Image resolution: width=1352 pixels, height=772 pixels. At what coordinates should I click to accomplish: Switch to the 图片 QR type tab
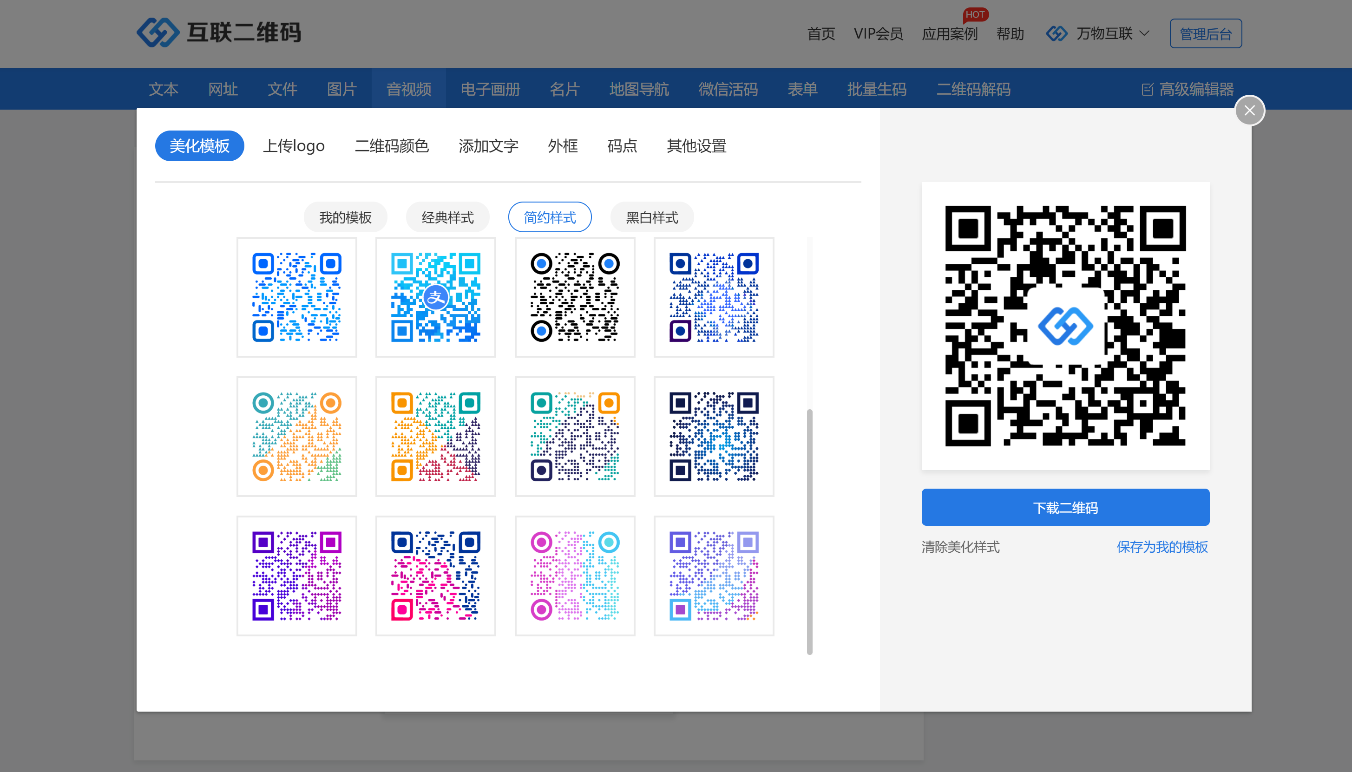pyautogui.click(x=341, y=89)
